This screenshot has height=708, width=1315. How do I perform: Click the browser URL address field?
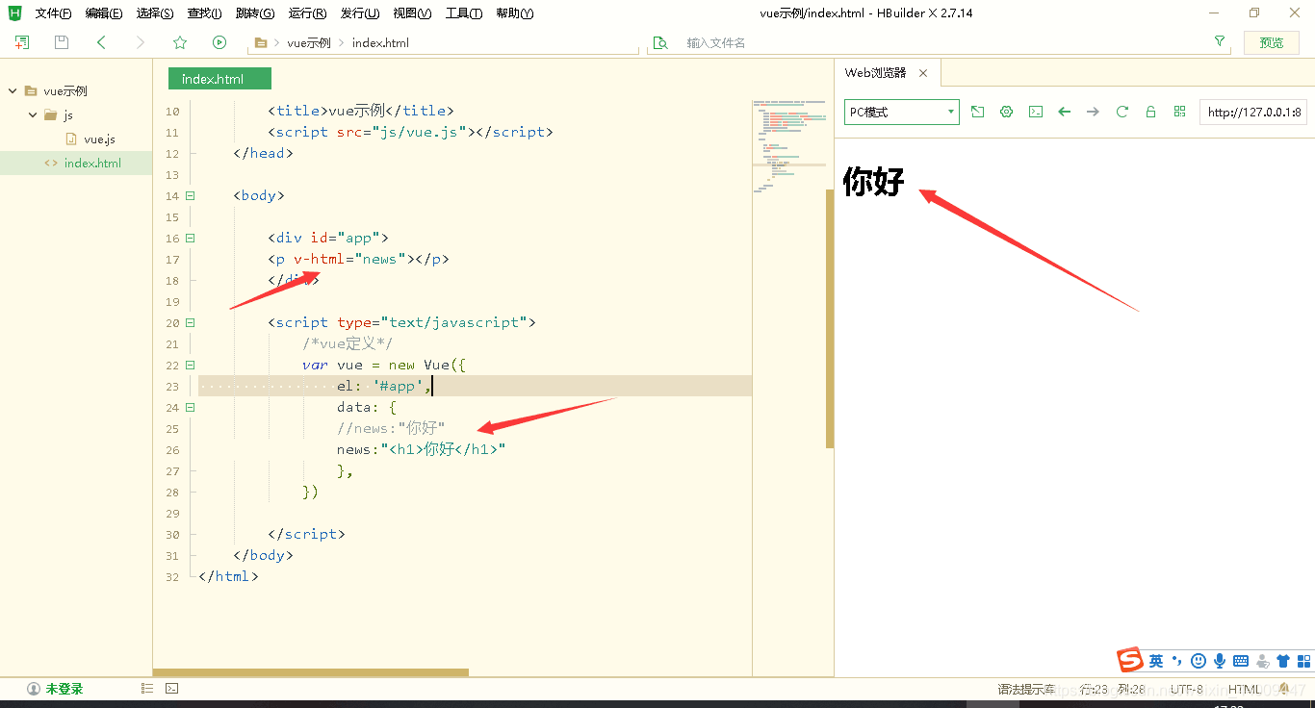[x=1253, y=112]
